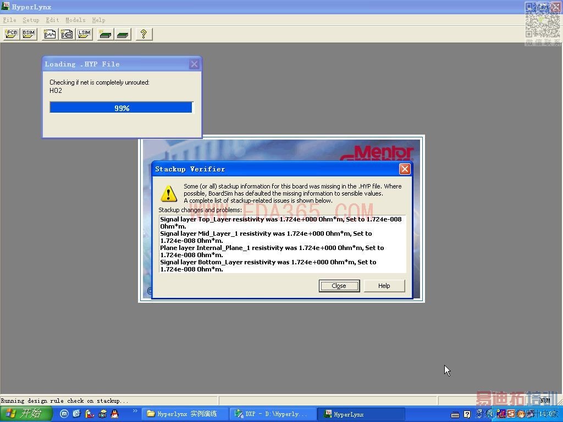Click the 'HO2' net name text
Viewport: 563px width, 422px height.
tap(56, 91)
